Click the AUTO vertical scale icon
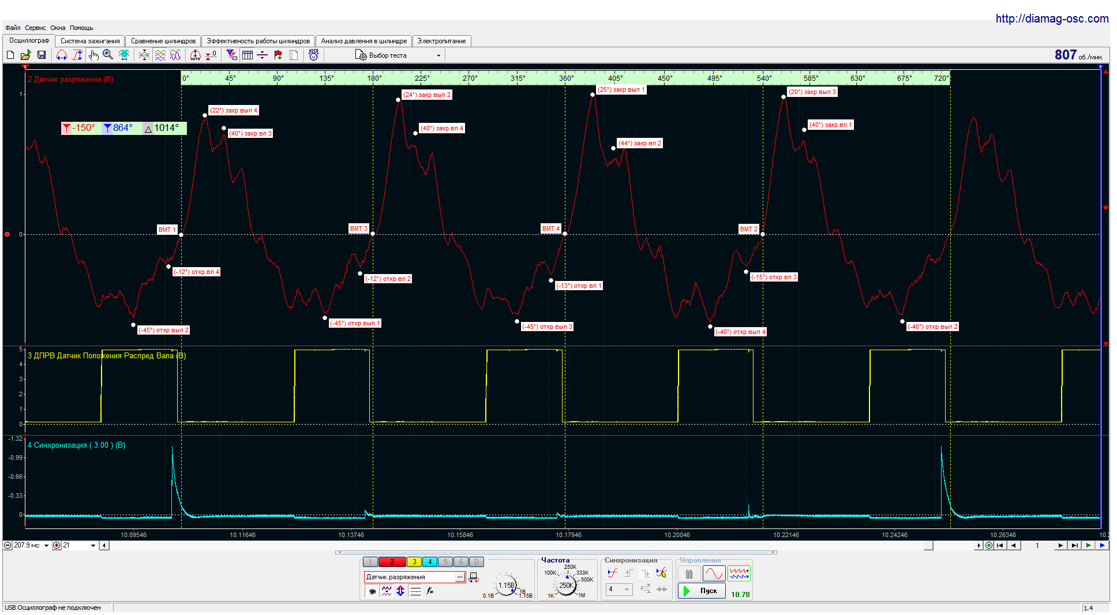 196,55
